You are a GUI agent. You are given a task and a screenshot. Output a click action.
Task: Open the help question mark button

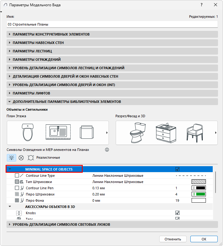click(202, 5)
